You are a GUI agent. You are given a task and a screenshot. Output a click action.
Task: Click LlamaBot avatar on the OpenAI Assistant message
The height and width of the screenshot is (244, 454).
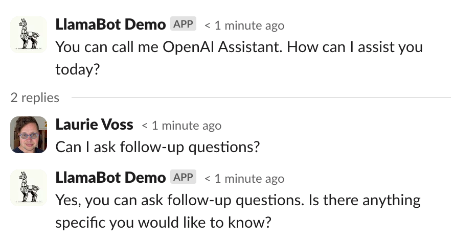[29, 34]
